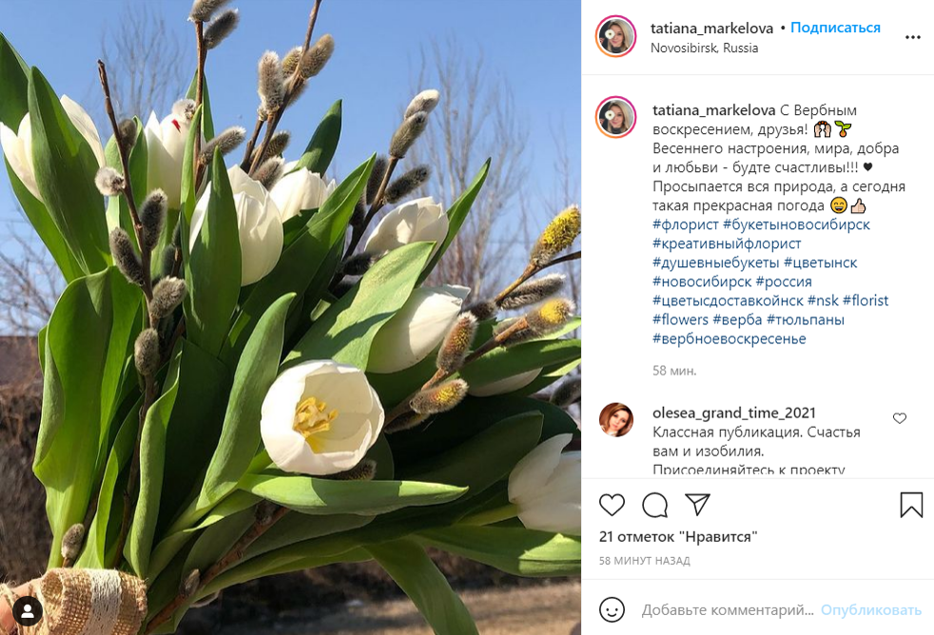Open the three-dot options menu

(x=912, y=37)
